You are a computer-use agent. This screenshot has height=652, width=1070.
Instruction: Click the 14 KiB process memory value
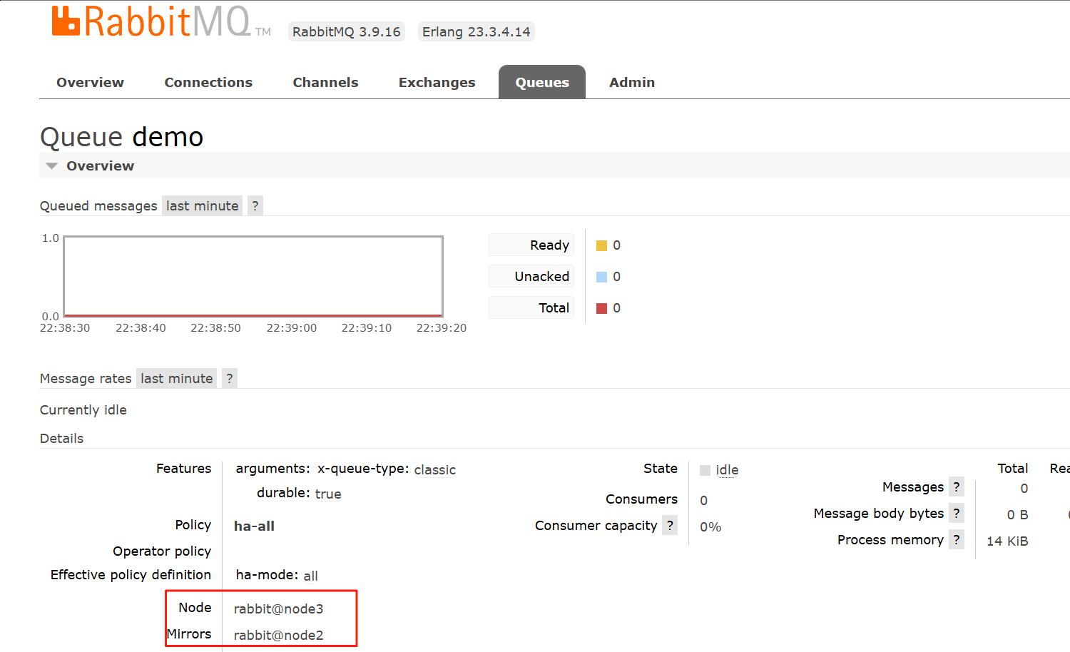coord(1007,541)
